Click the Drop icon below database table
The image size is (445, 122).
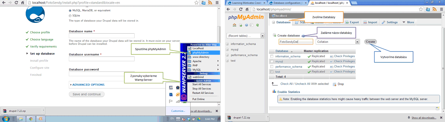[x=334, y=84]
